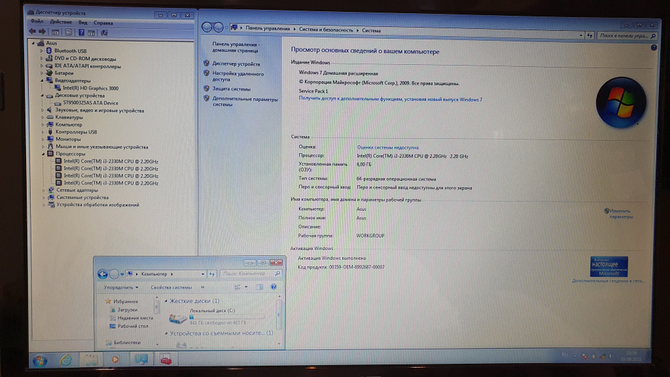Click the Forward arrow in Device Manager toolbar
The width and height of the screenshot is (670, 377).
[42, 31]
